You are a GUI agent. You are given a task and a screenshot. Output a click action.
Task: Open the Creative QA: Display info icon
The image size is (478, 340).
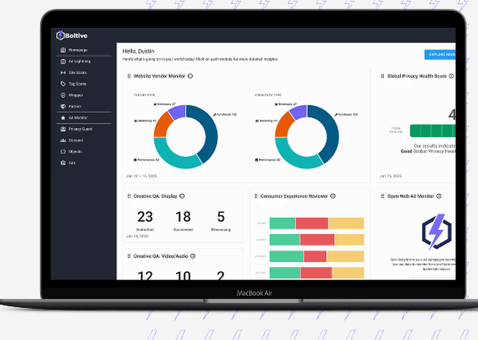click(183, 196)
